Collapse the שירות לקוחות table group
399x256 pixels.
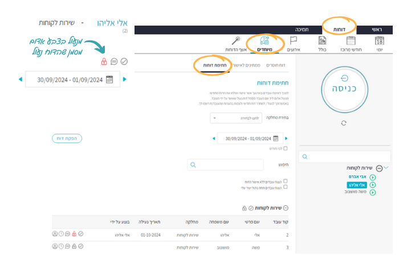pyautogui.click(x=286, y=208)
